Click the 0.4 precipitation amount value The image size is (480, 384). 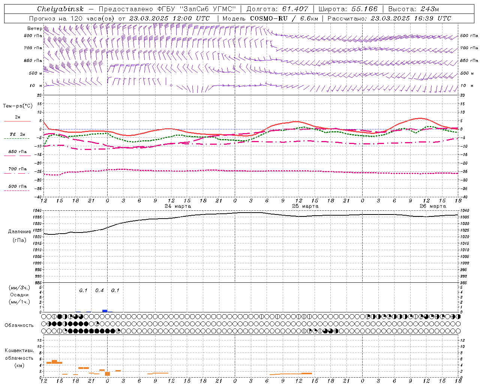(99, 290)
